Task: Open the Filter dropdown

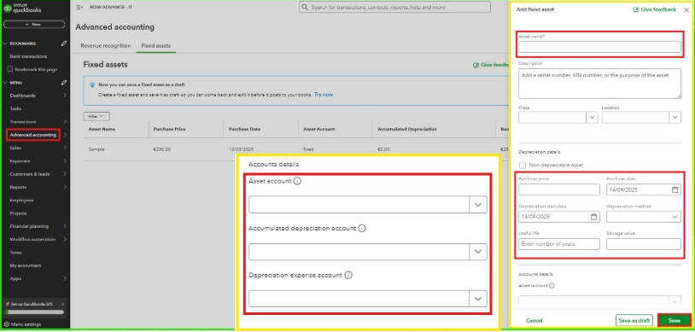Action: tap(96, 116)
